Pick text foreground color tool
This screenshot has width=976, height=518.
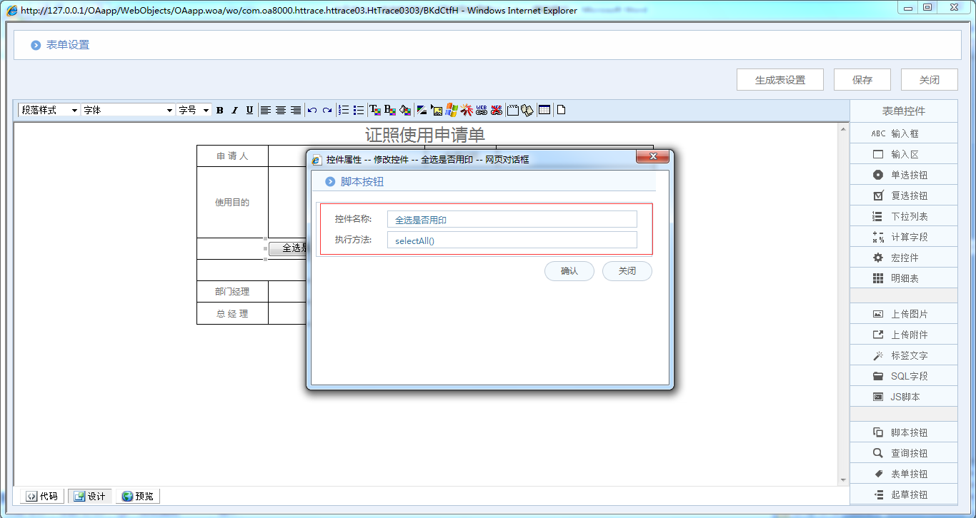point(374,110)
